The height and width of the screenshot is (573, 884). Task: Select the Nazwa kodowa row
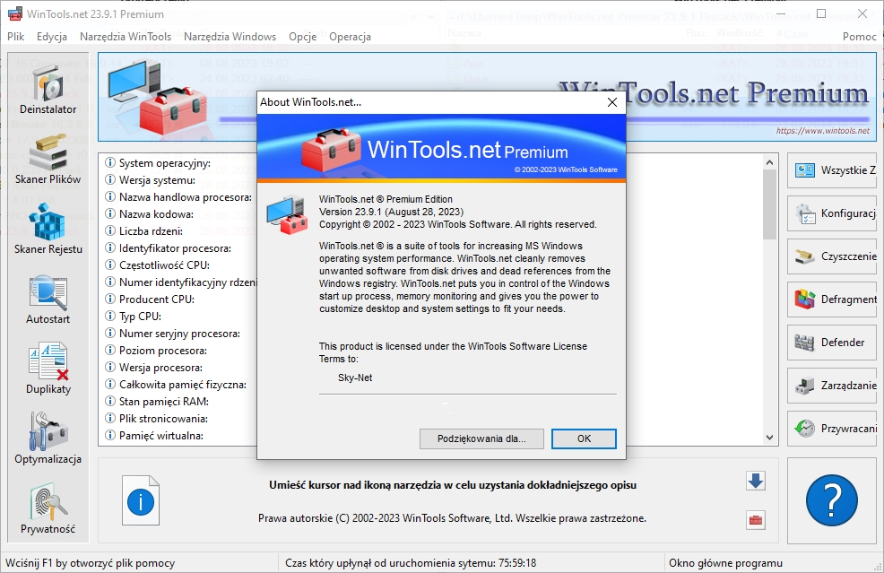[x=150, y=213]
